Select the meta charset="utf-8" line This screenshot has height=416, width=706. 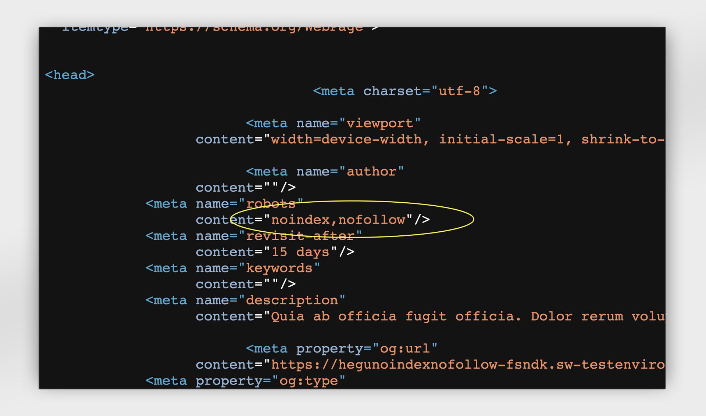405,91
